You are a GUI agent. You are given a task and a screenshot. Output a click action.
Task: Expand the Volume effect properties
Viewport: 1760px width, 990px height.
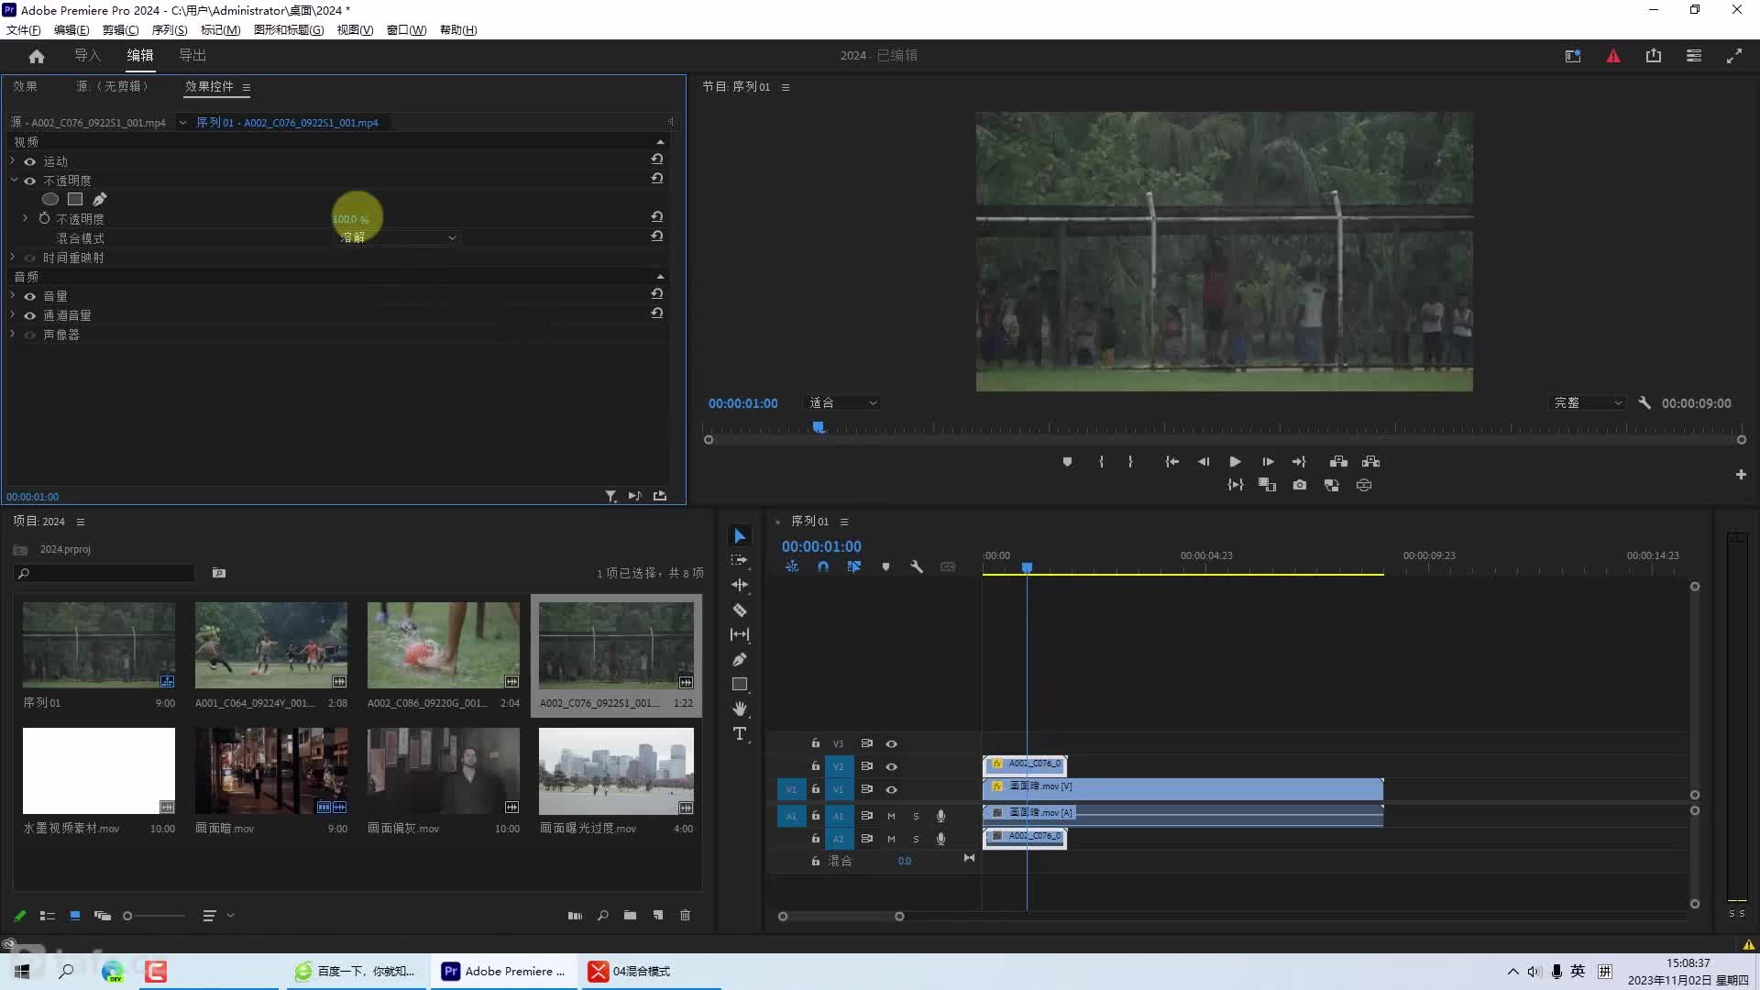pos(13,295)
